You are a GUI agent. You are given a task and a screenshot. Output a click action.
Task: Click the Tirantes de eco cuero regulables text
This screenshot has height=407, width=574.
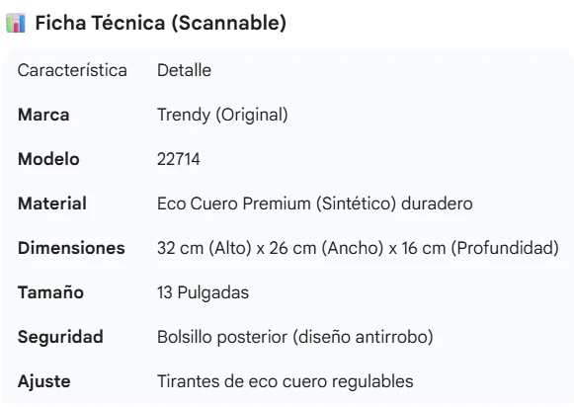[x=286, y=381]
